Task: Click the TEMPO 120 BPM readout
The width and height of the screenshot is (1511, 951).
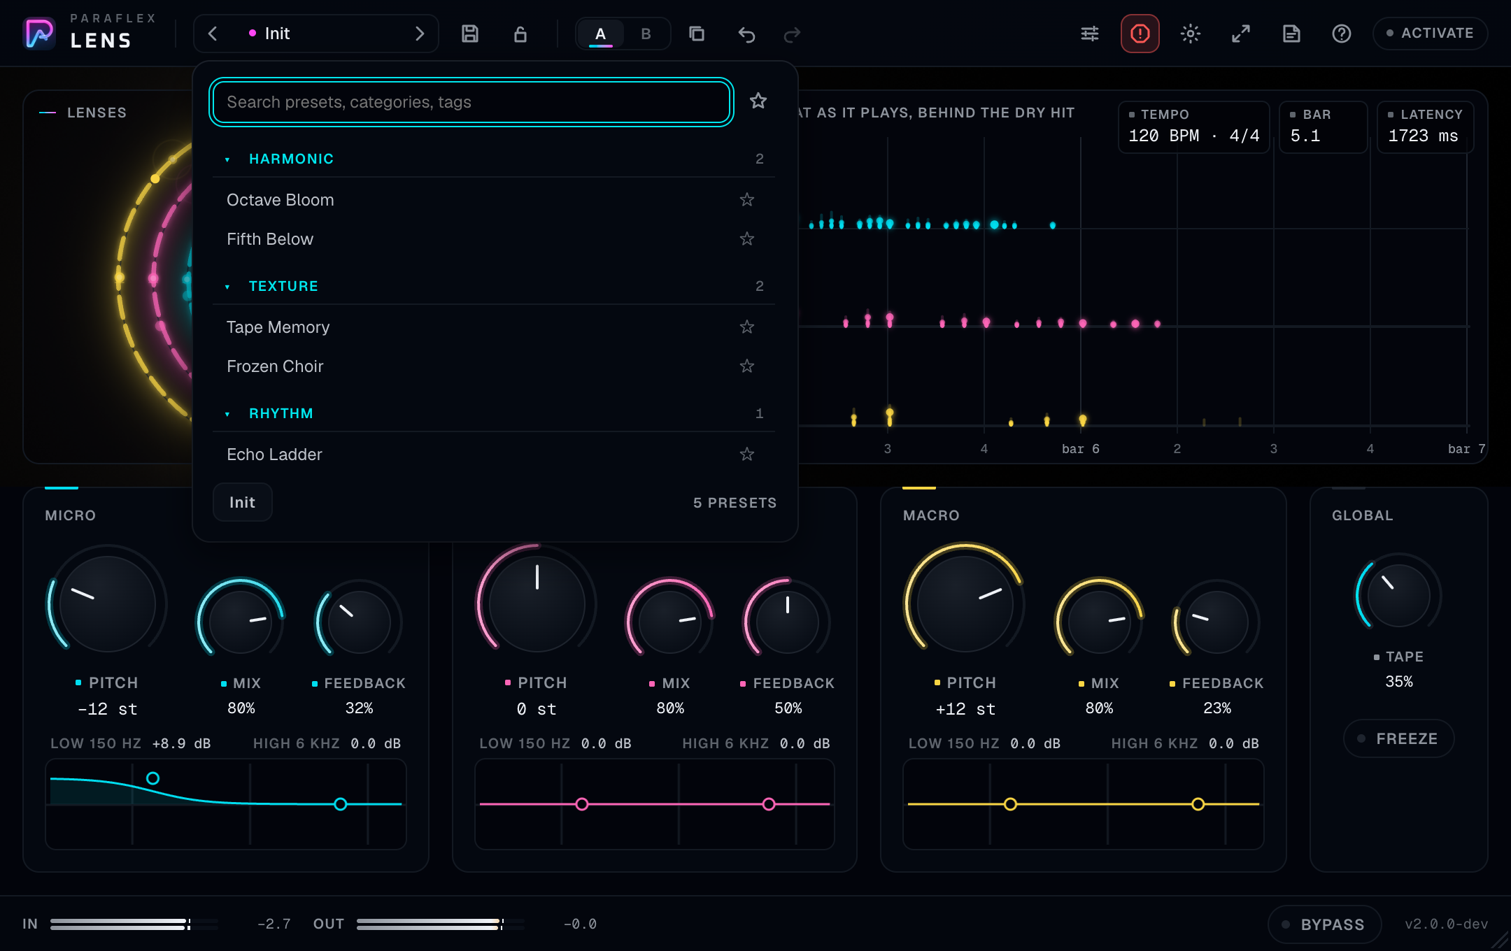Action: (1193, 127)
